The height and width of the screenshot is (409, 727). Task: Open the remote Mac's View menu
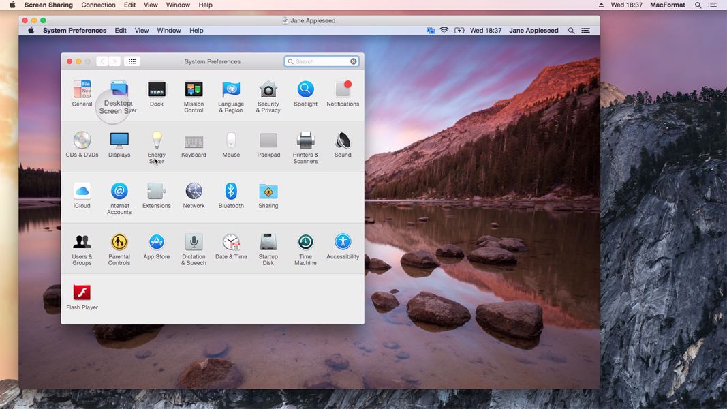pyautogui.click(x=141, y=30)
